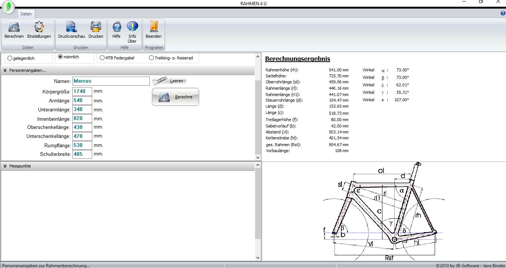Click the green feather application logo

point(8,7)
